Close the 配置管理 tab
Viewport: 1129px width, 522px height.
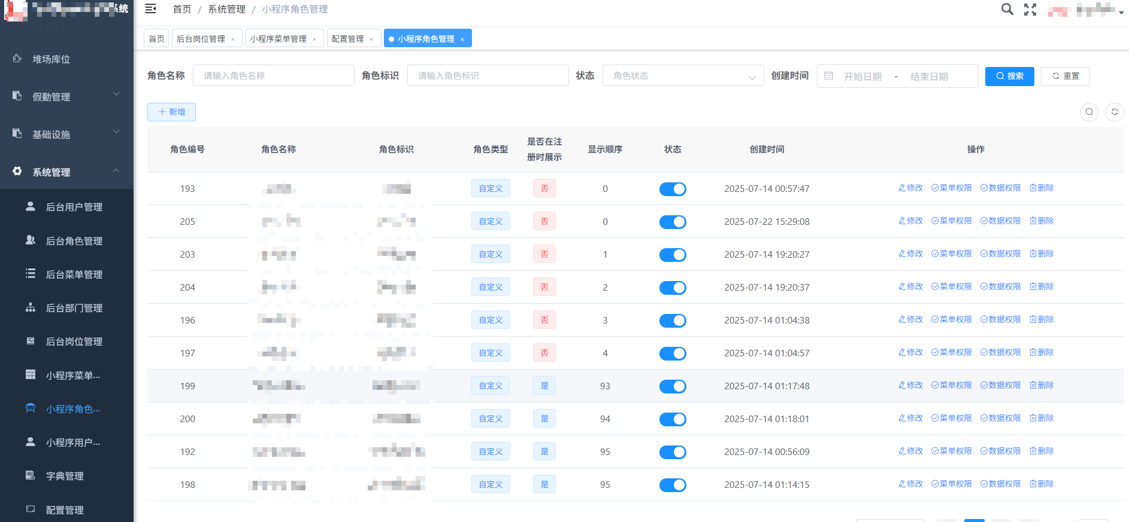[371, 39]
